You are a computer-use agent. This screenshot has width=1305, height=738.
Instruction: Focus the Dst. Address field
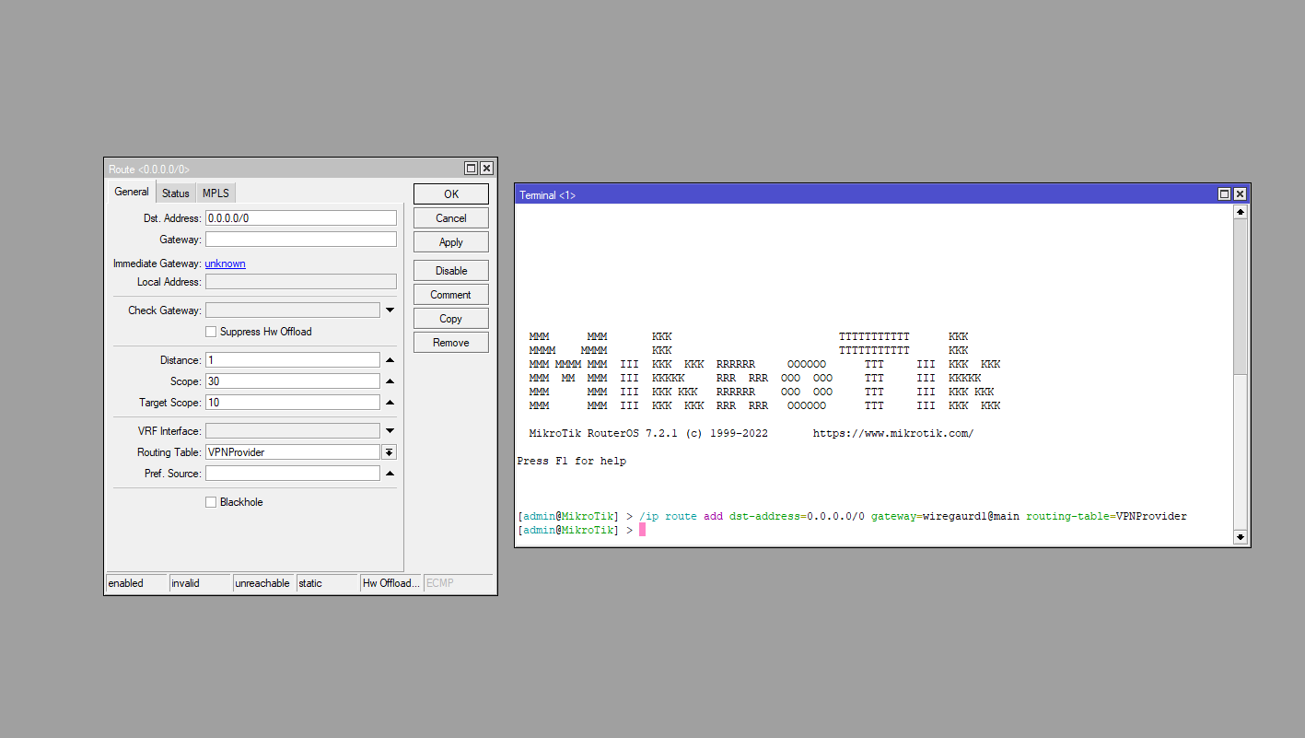(x=301, y=218)
